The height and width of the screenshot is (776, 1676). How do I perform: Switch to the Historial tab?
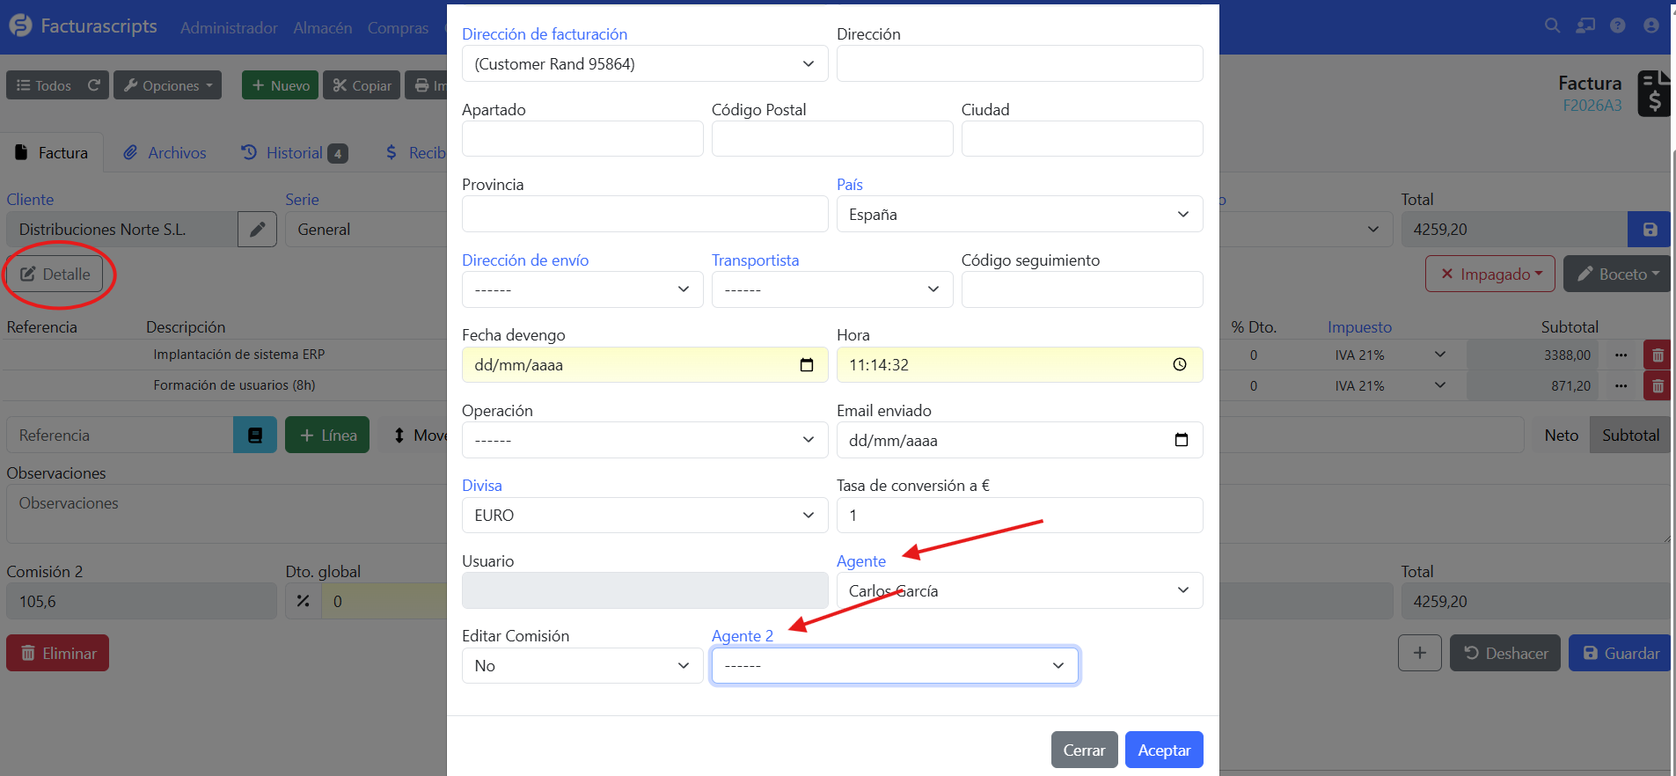pyautogui.click(x=295, y=153)
